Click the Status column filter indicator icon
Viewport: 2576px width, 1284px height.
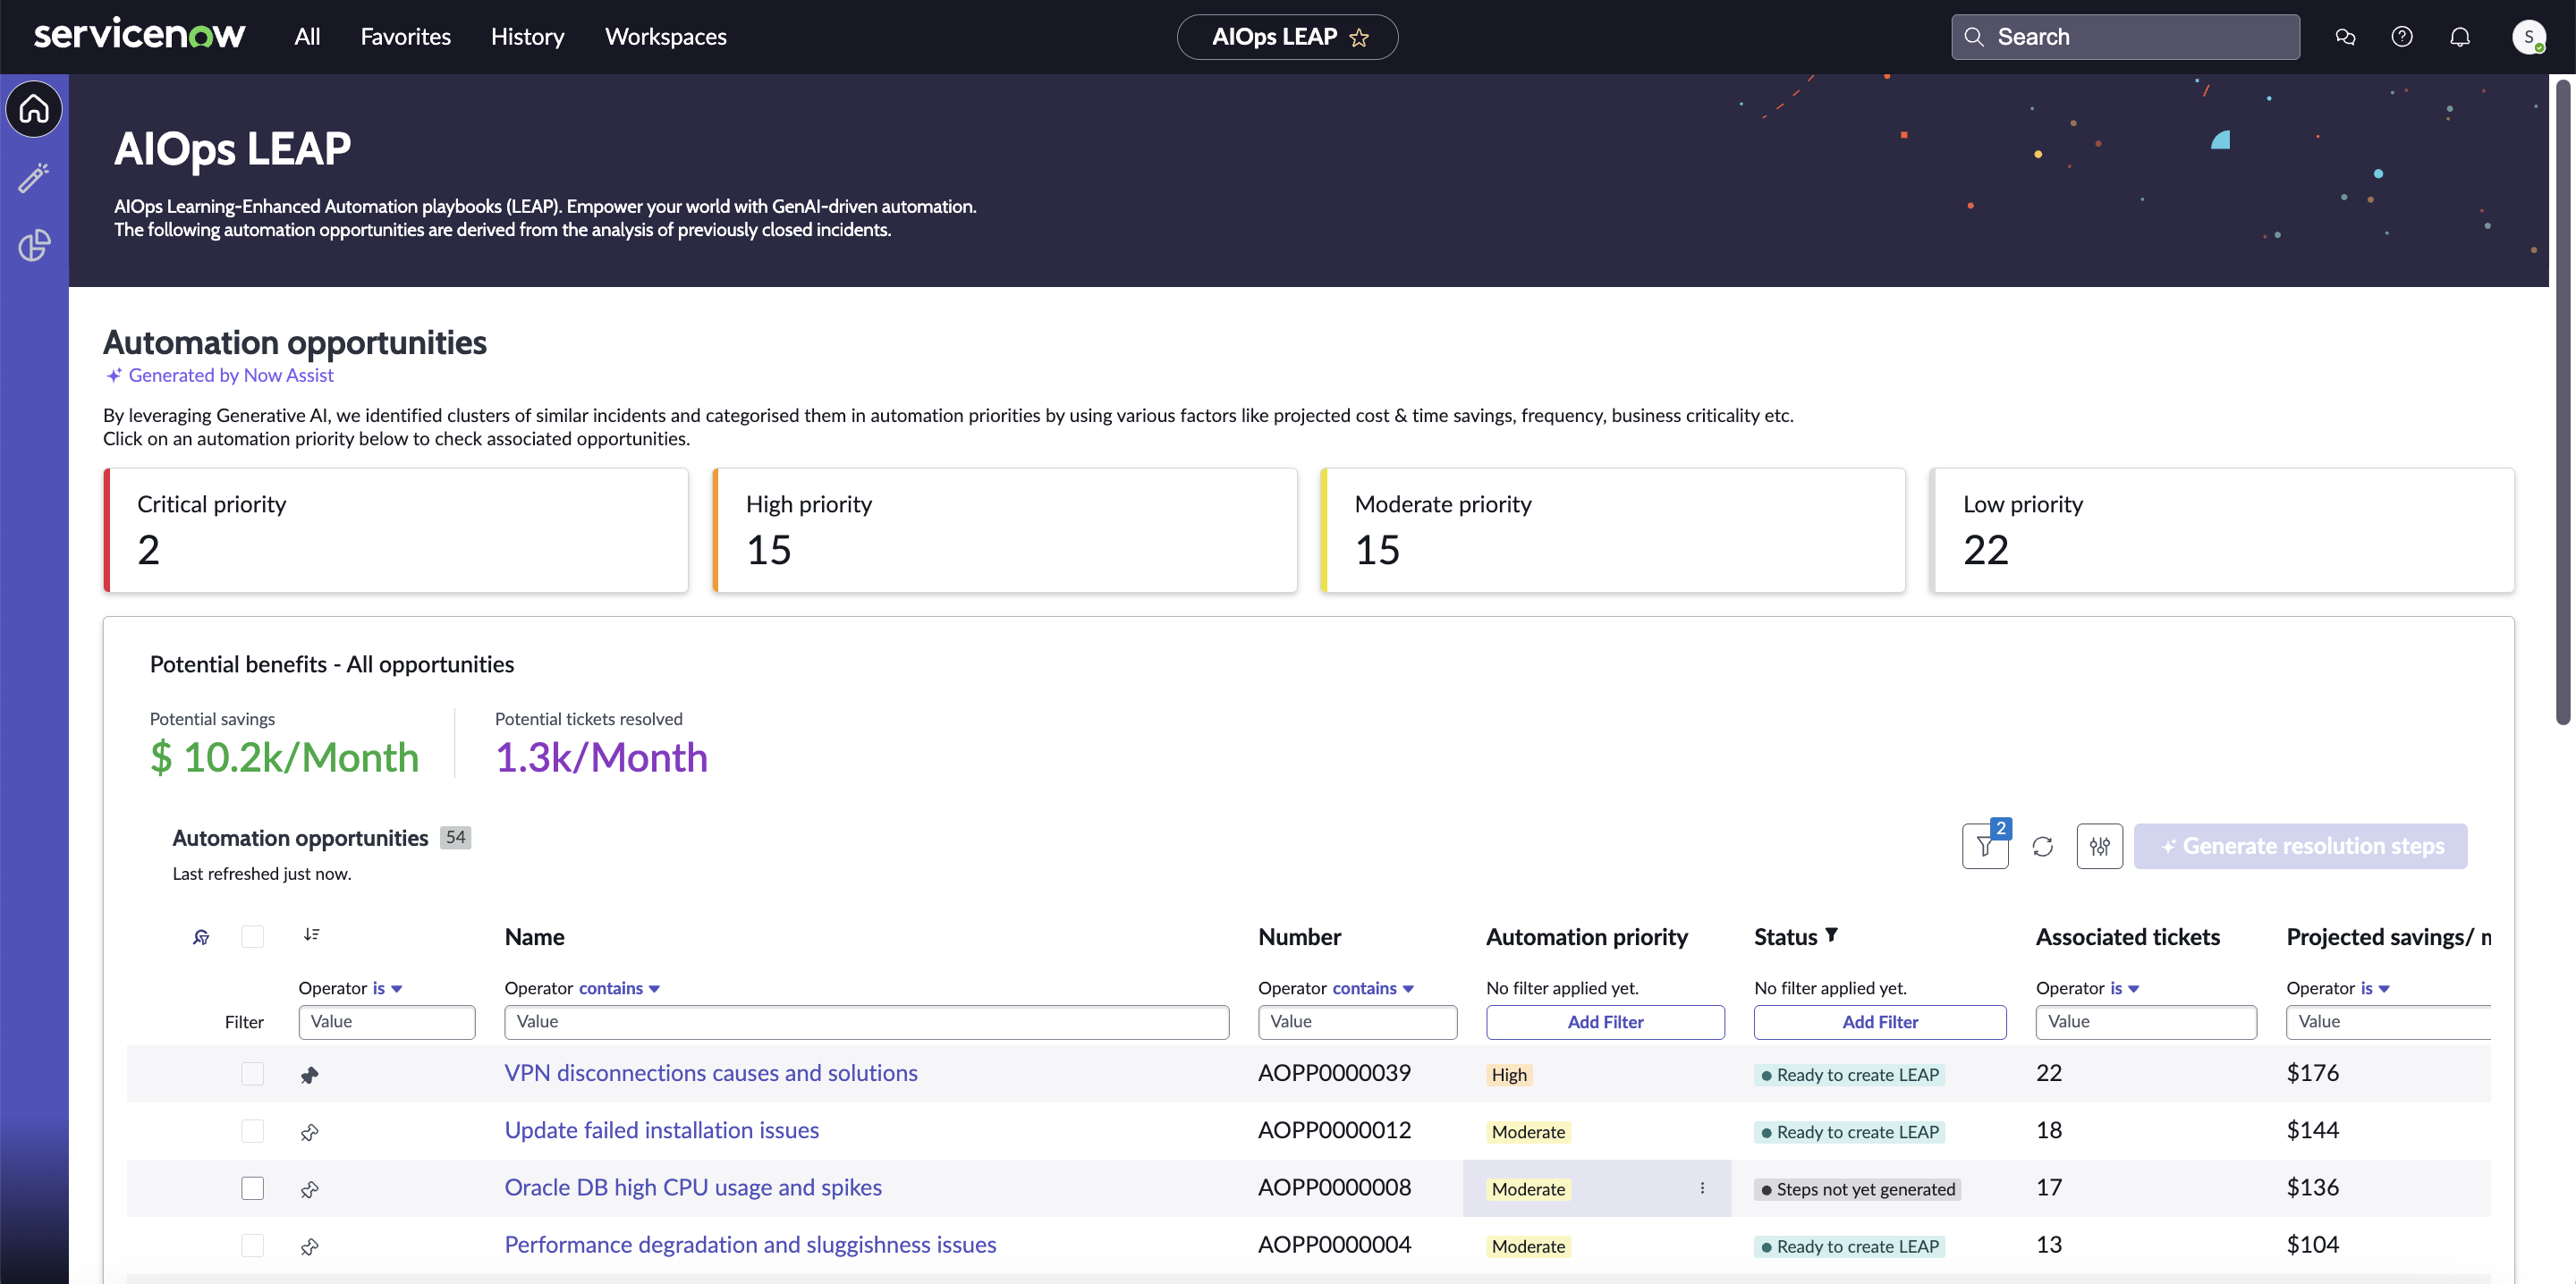pos(1832,935)
